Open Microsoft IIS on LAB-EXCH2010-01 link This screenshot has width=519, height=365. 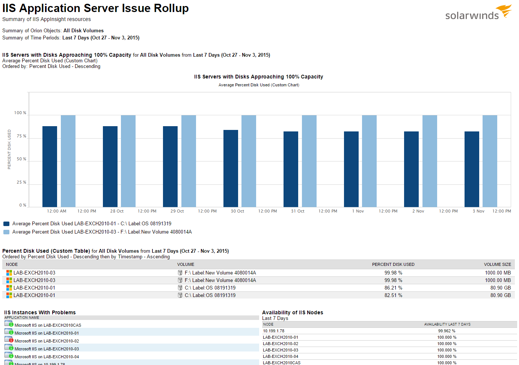47,333
